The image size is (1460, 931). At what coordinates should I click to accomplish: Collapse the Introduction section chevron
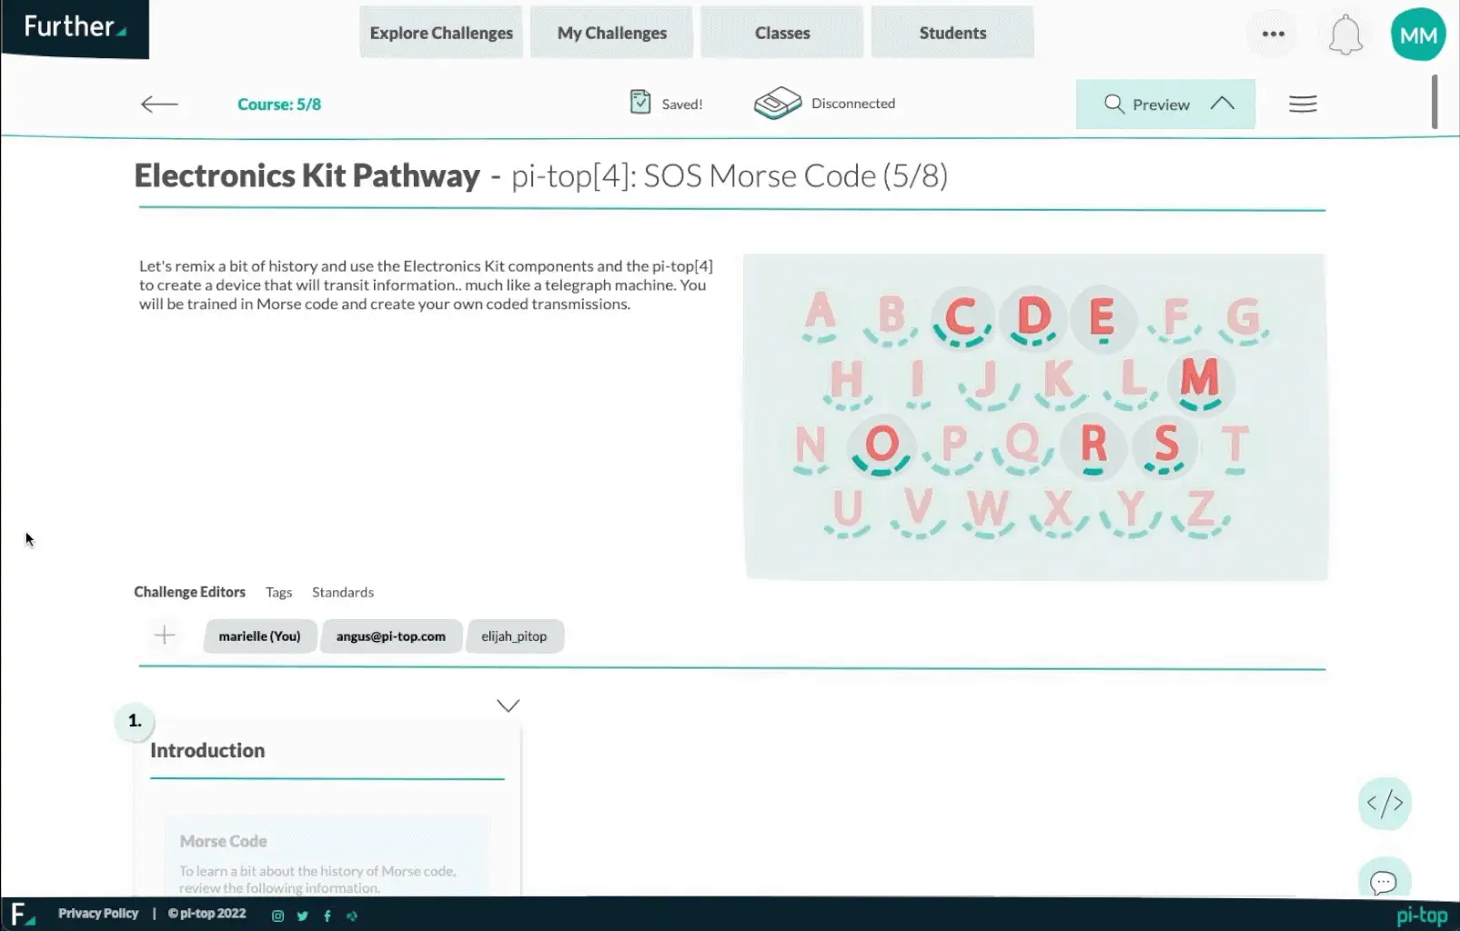pos(508,705)
